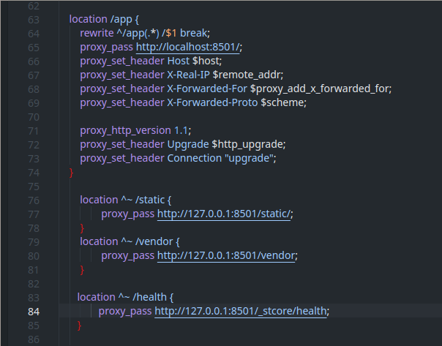Image resolution: width=442 pixels, height=346 pixels.
Task: Place cursor on the rewrite directive
Action: [98, 33]
